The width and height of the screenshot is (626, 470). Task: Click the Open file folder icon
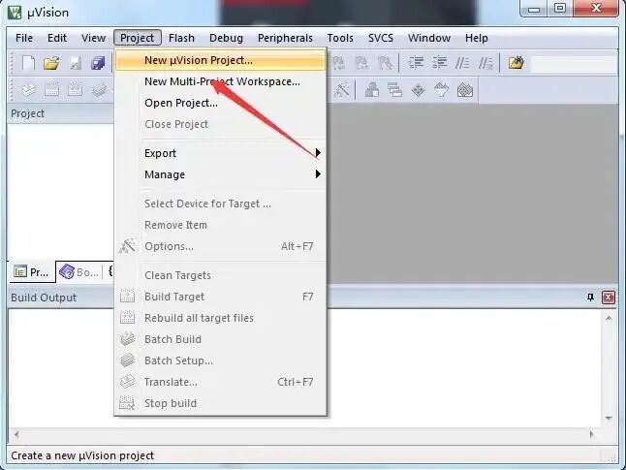tap(52, 63)
